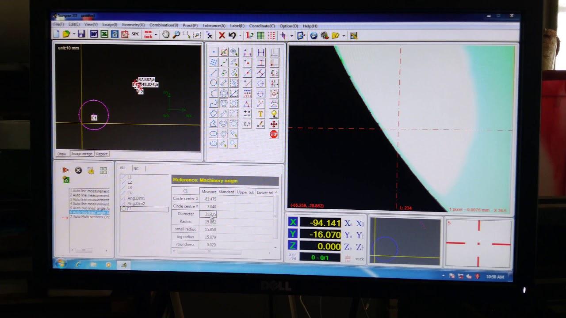
Task: Open the Coordinate(C) menu
Action: (x=262, y=26)
